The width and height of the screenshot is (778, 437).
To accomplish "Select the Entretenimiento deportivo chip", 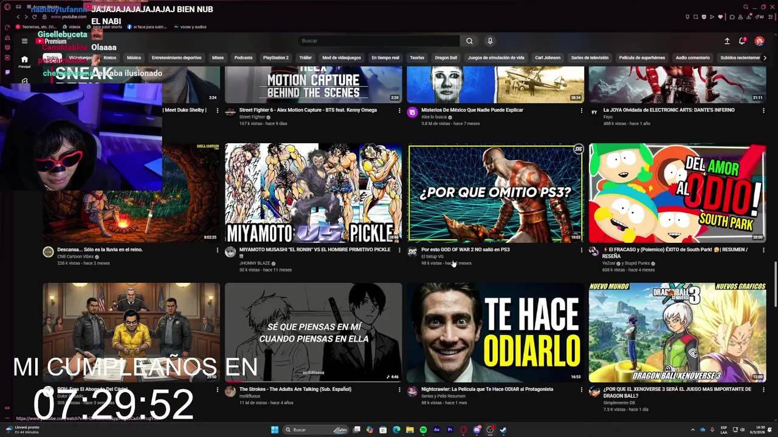I will (176, 58).
